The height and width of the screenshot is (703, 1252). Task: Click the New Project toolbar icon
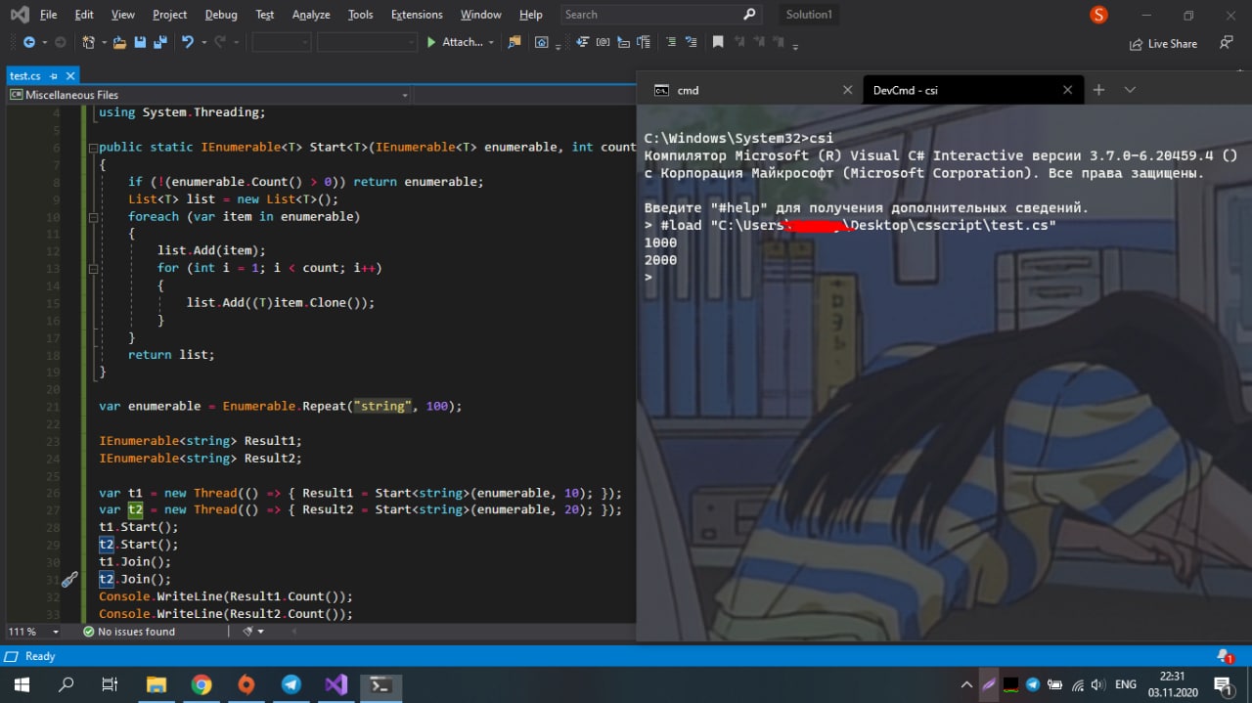[88, 42]
